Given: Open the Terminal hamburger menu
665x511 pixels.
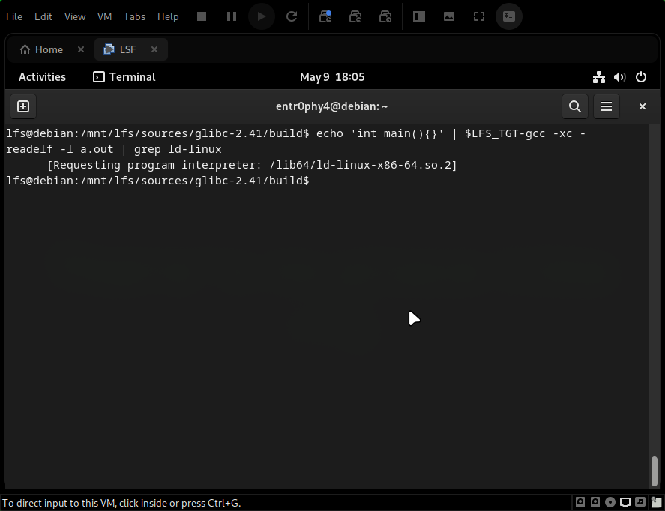Looking at the screenshot, I should tap(606, 106).
